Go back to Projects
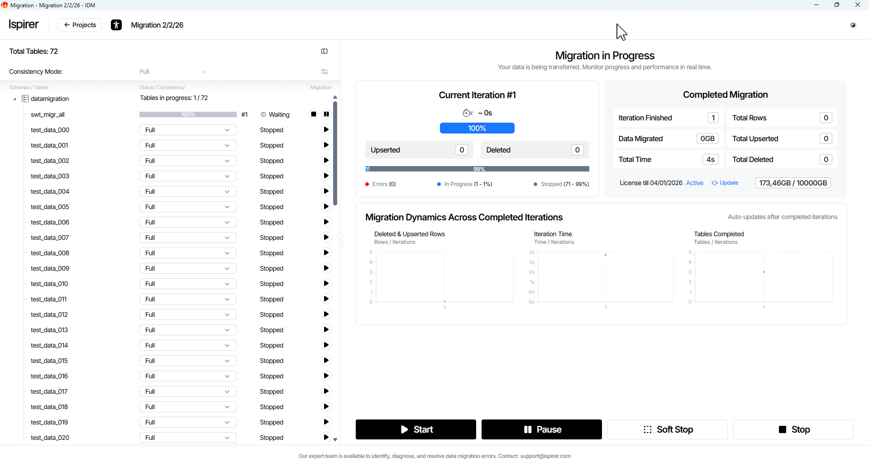 (x=80, y=25)
